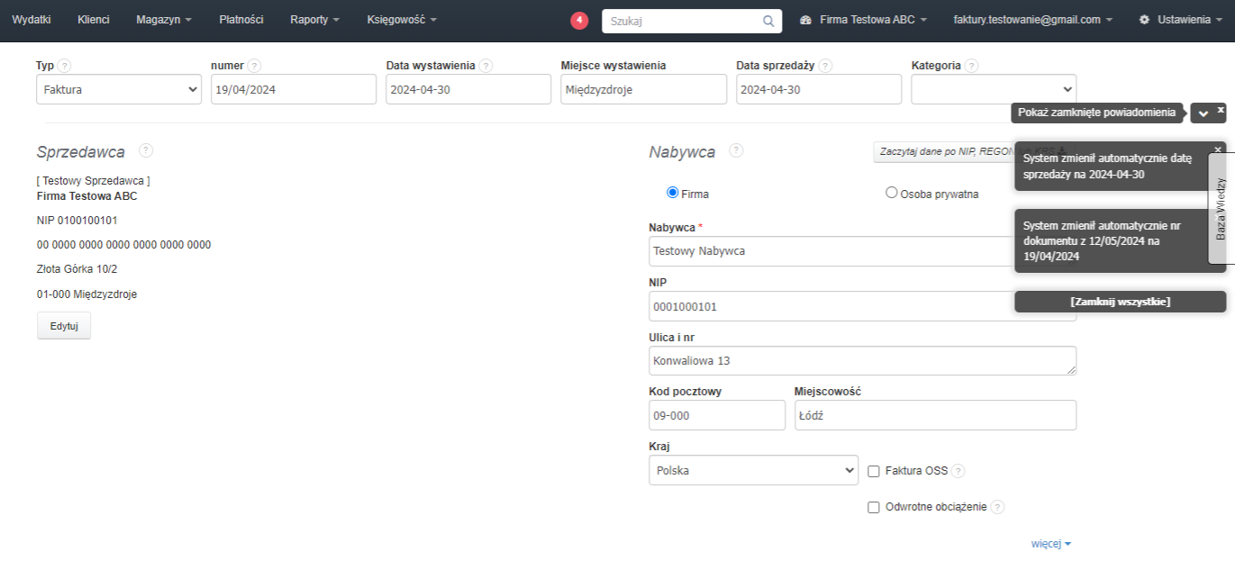Click the Edytuj button under Sprzedawca
Viewport: 1235px width, 570px height.
point(64,326)
